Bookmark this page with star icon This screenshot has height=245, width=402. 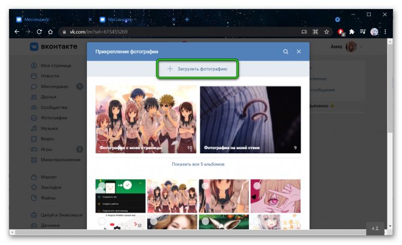[x=326, y=32]
